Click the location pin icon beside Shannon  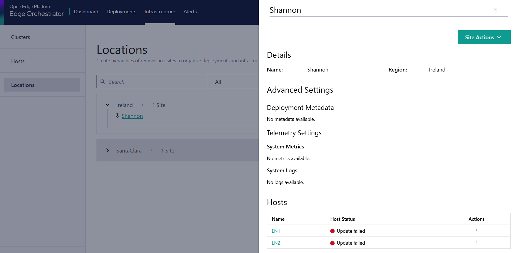(x=117, y=116)
